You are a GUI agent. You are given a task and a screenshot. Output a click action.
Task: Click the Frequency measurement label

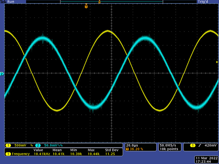[21, 154]
